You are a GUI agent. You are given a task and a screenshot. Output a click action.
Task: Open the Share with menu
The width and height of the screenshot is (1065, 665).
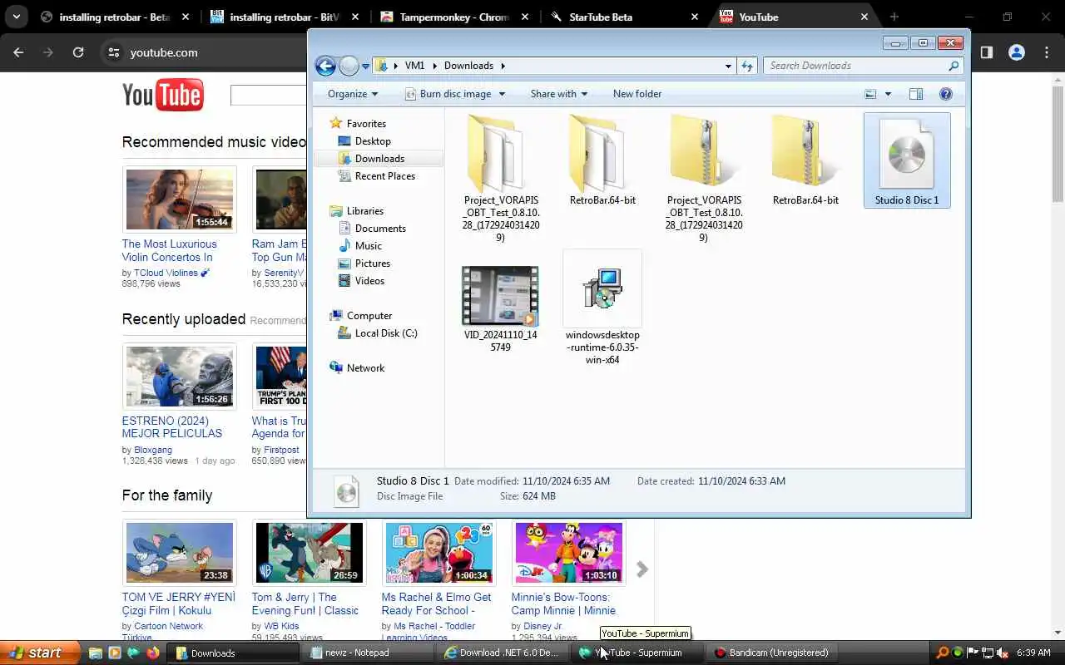coord(559,94)
